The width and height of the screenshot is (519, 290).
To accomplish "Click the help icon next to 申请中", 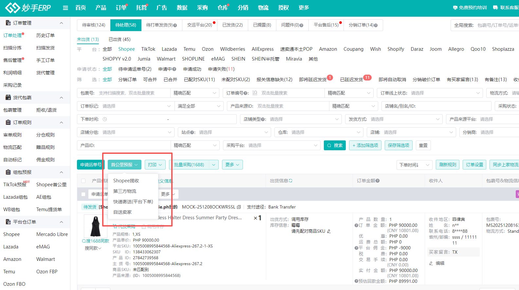I will [175, 69].
